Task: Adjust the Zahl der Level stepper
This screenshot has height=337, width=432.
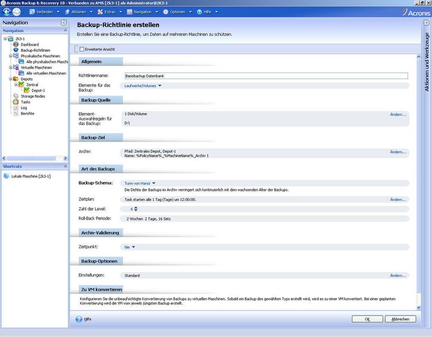Action: point(136,209)
